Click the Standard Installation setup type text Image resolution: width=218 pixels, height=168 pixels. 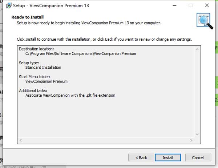(43, 68)
